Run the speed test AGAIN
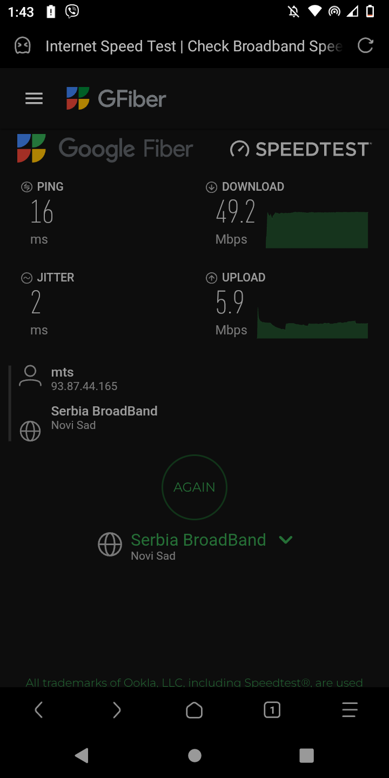This screenshot has width=389, height=778. point(194,487)
